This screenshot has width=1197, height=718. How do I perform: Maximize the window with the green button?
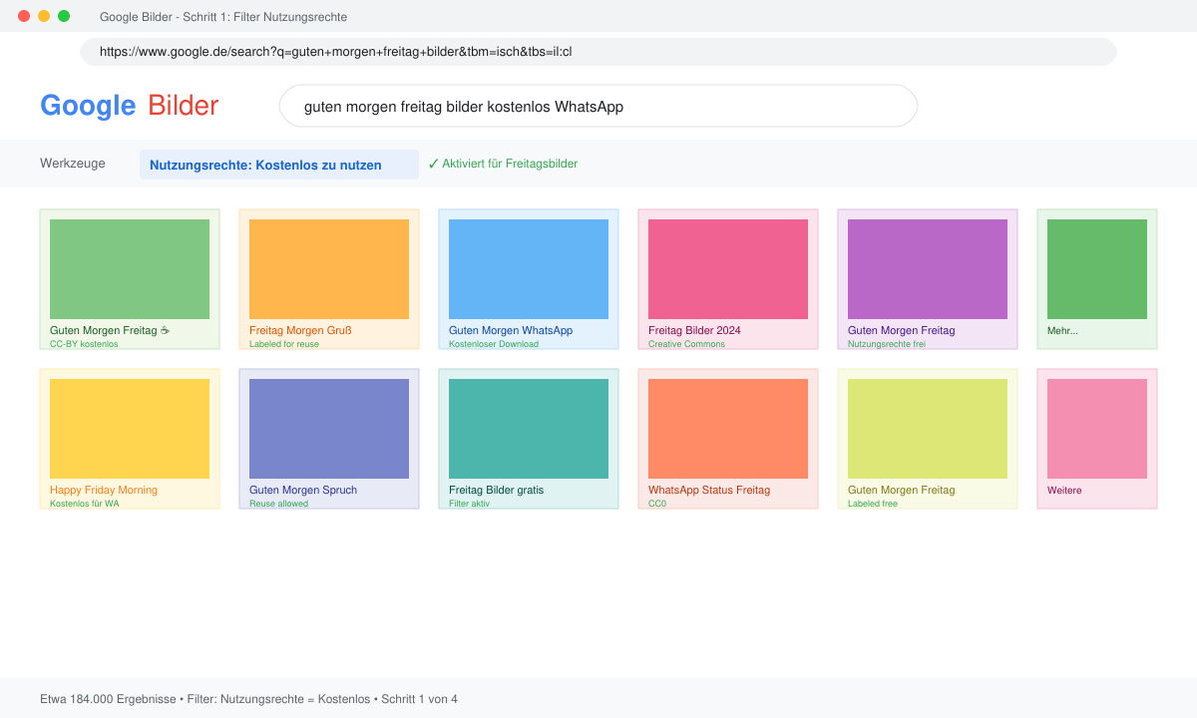coord(64,16)
